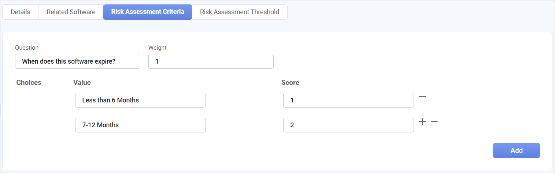The height and width of the screenshot is (173, 555).
Task: Click the Choices heading
Action: point(29,83)
